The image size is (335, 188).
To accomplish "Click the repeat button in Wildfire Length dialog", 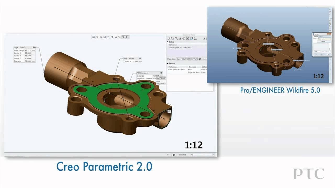I will click(x=316, y=54).
